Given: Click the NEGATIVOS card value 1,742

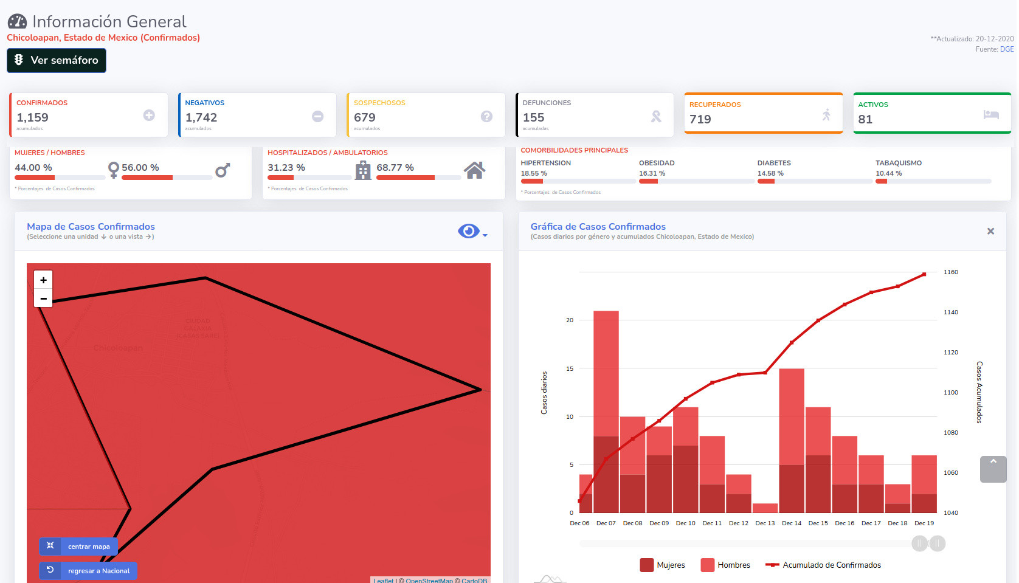Looking at the screenshot, I should pyautogui.click(x=201, y=117).
